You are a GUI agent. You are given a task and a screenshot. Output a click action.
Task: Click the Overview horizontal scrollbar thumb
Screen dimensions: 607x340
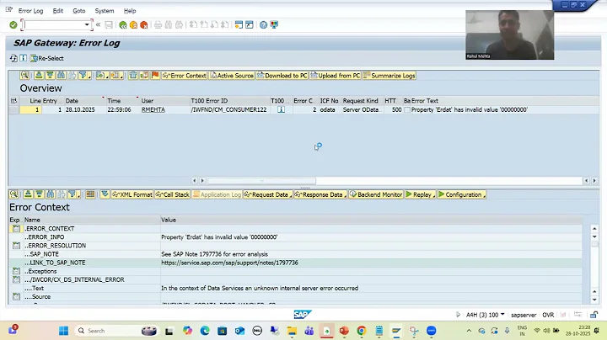coord(261,180)
